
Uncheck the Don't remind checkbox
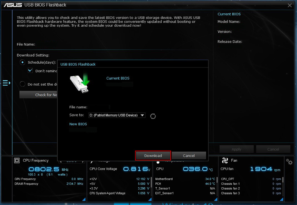point(30,71)
